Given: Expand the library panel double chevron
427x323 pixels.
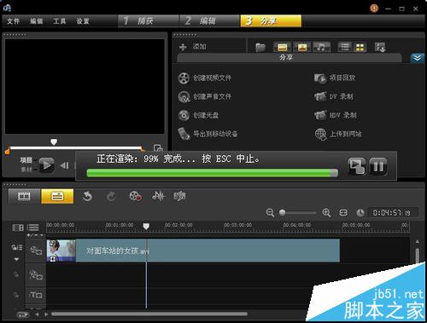Looking at the screenshot, I should point(417,58).
